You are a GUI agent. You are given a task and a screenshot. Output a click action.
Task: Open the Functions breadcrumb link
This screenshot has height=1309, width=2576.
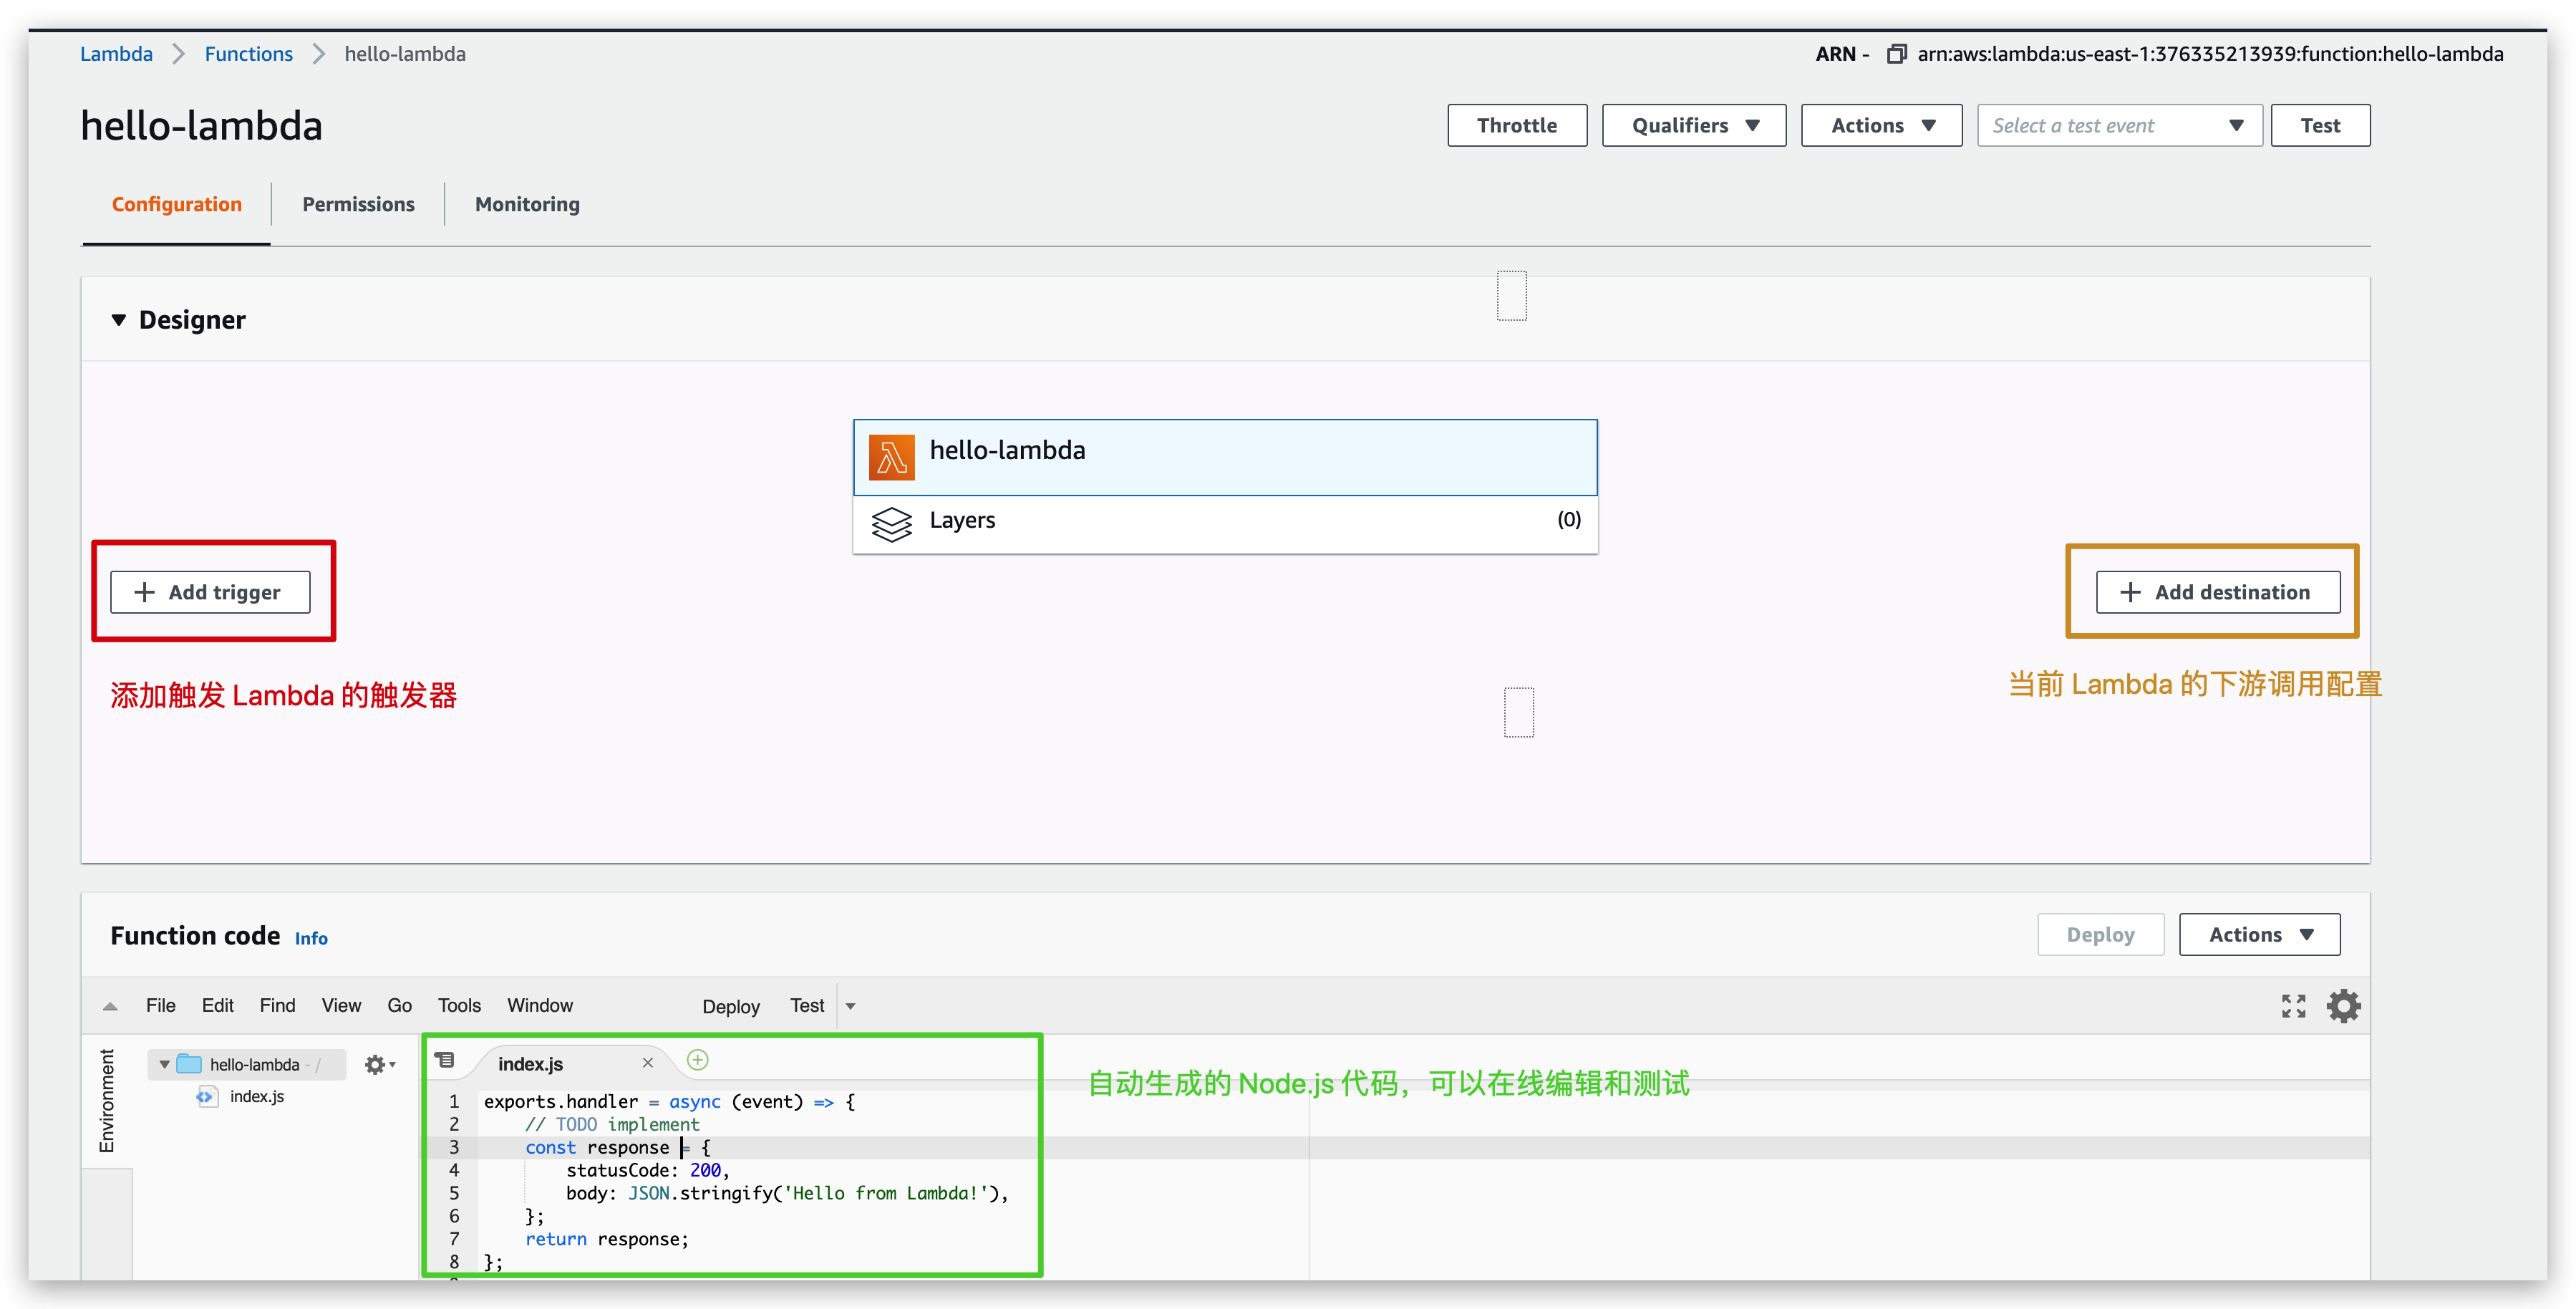248,54
